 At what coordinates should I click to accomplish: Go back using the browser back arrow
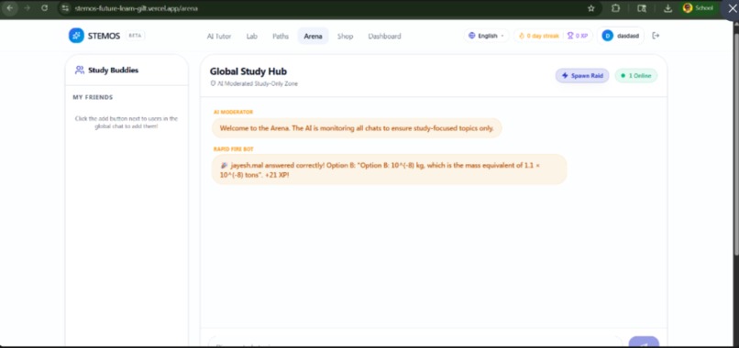[x=9, y=8]
